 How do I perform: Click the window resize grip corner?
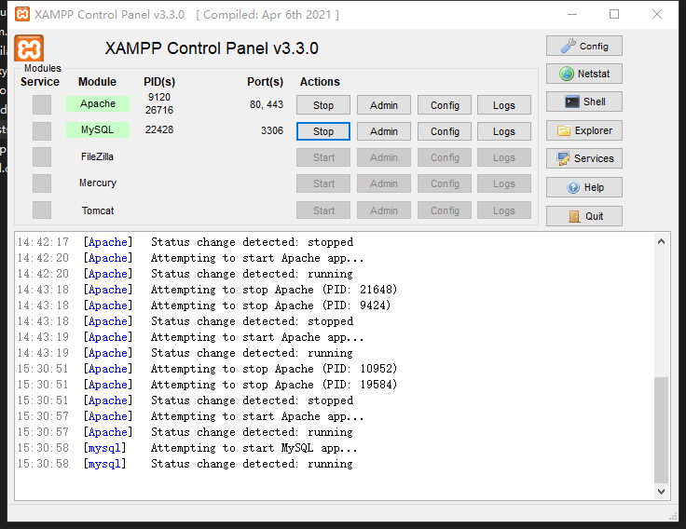[x=673, y=516]
